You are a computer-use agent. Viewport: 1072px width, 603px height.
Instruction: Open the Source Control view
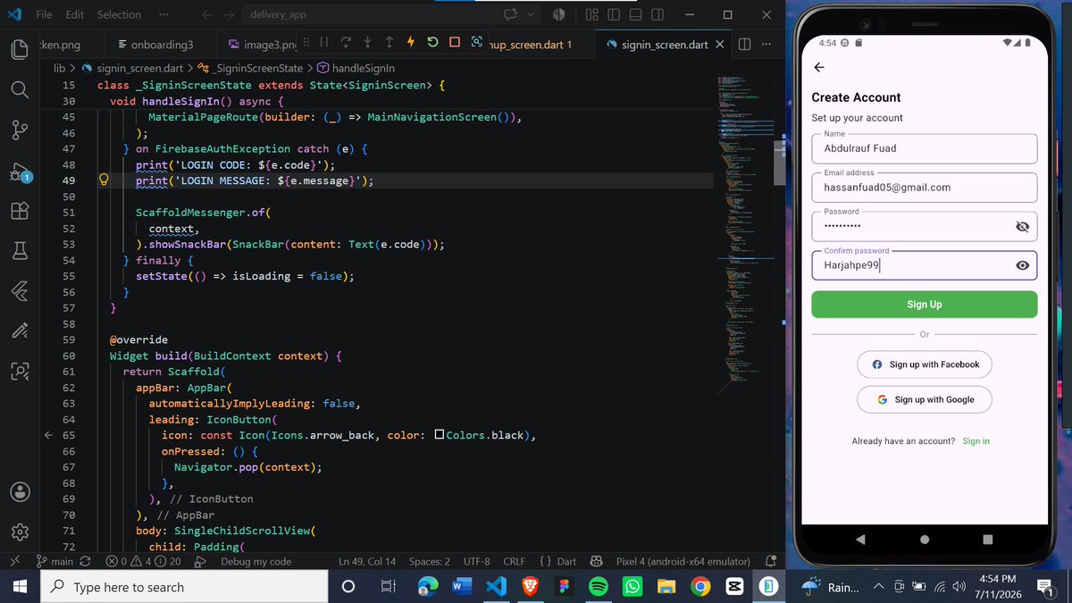point(20,130)
